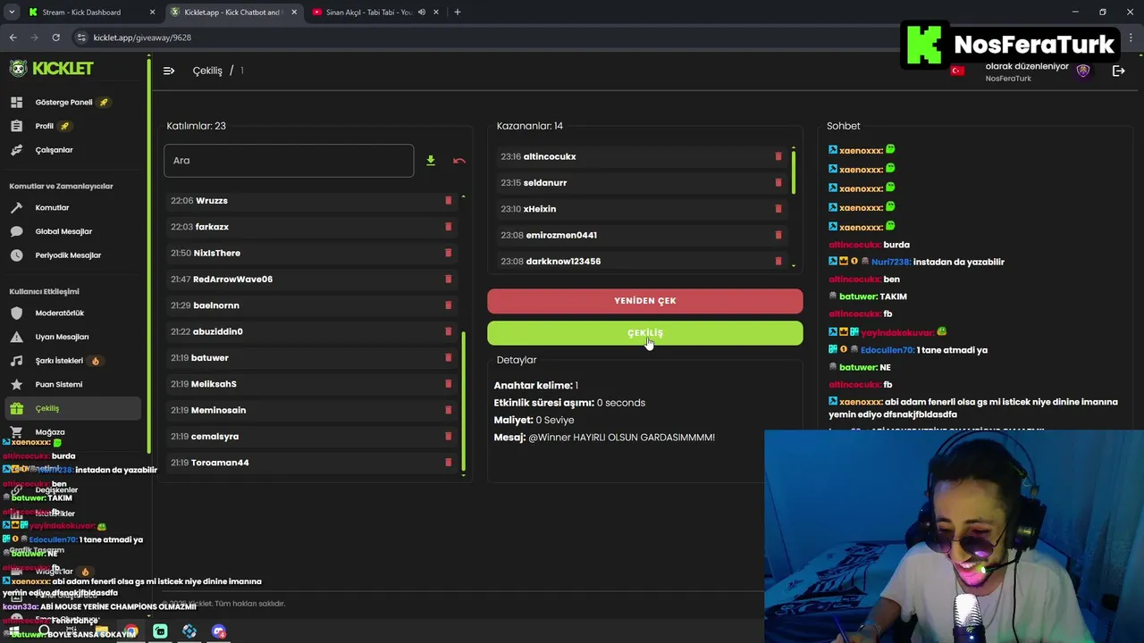1144x643 pixels.
Task: Click participant name RedArrowWave06
Action: tap(232, 280)
